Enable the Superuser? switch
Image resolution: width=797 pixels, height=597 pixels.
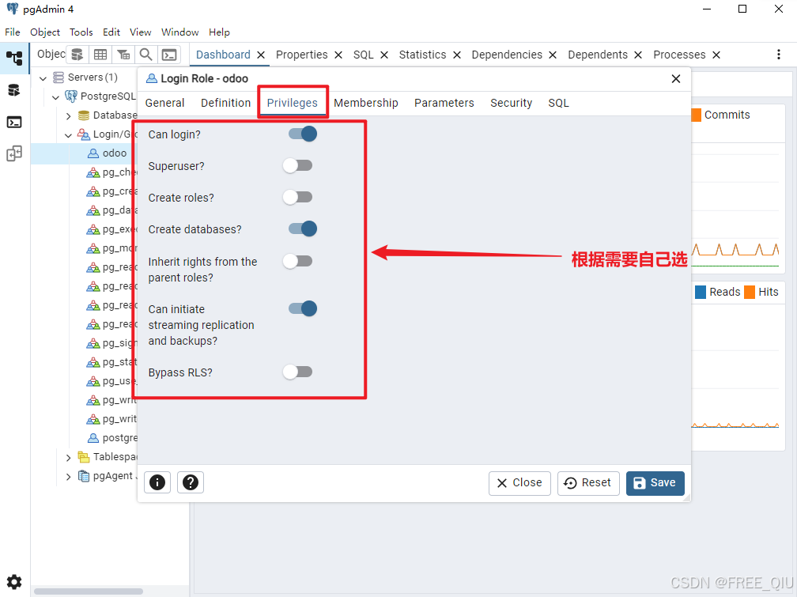click(x=298, y=165)
